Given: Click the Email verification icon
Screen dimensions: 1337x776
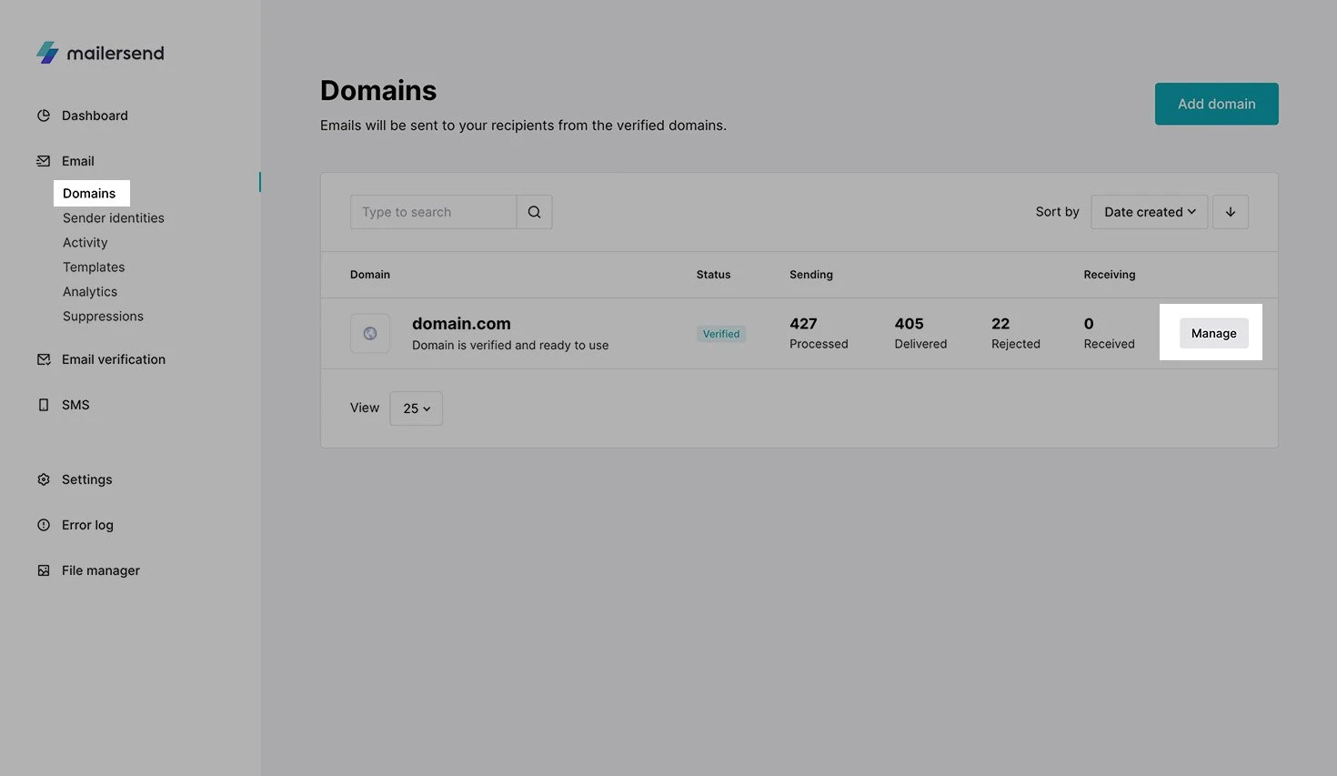Looking at the screenshot, I should (x=44, y=359).
